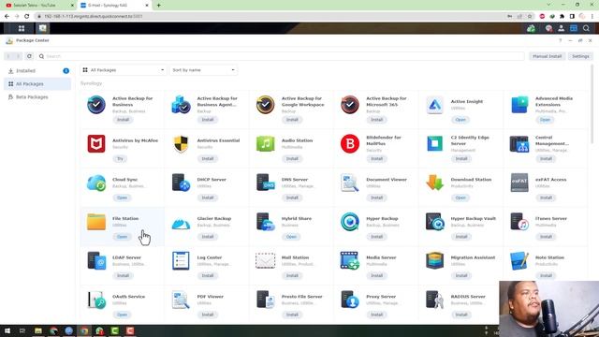Reload the page with browser refresh button
The width and height of the screenshot is (599, 337).
pyautogui.click(x=27, y=16)
